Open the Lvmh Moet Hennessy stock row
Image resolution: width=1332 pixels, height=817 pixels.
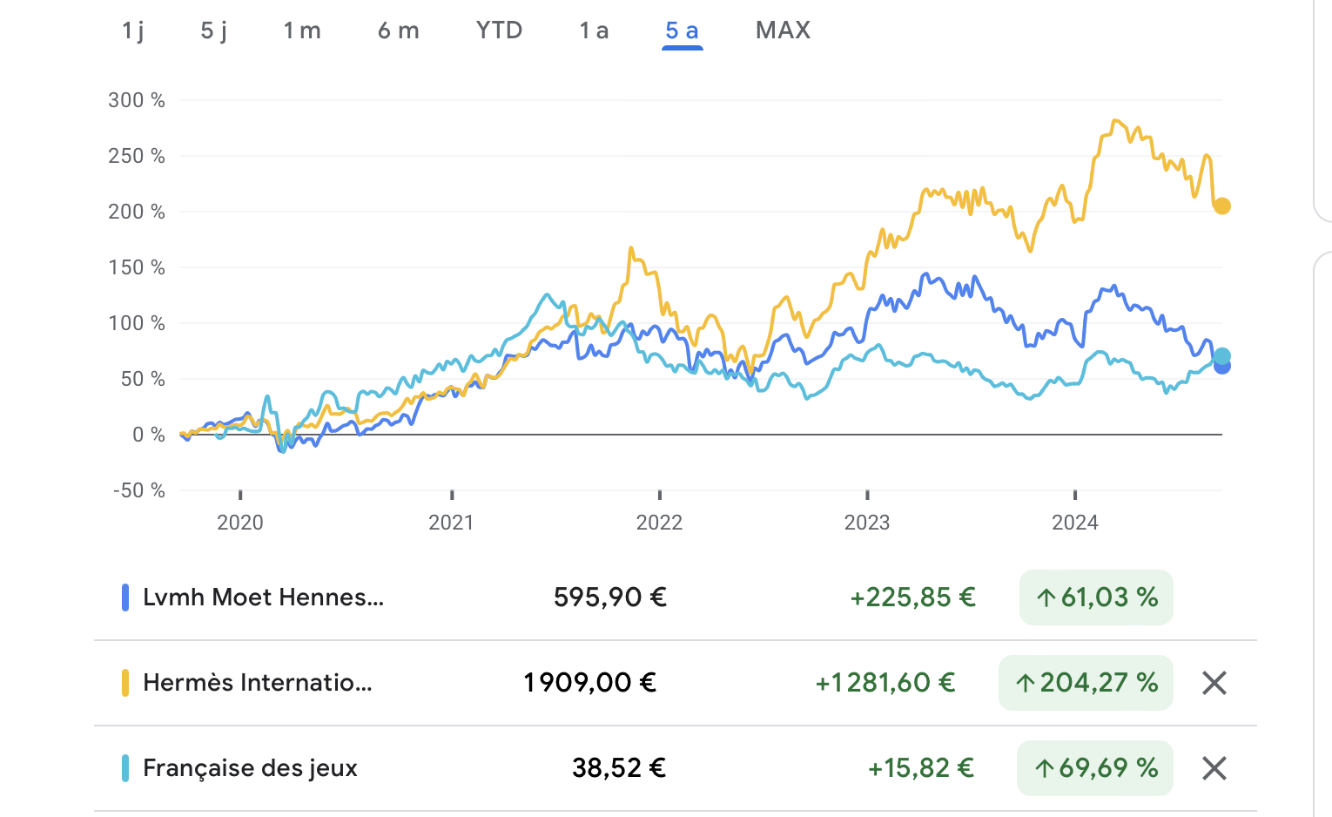263,598
